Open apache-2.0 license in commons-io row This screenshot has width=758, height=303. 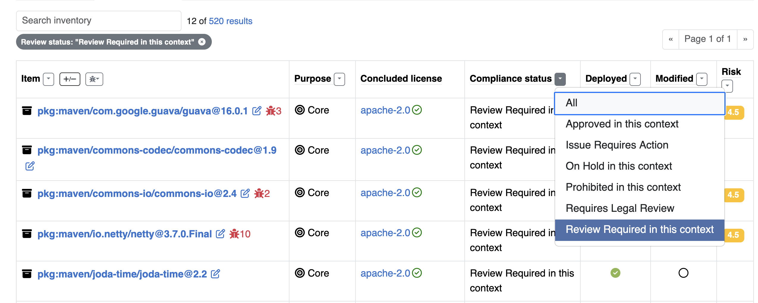[x=386, y=193]
